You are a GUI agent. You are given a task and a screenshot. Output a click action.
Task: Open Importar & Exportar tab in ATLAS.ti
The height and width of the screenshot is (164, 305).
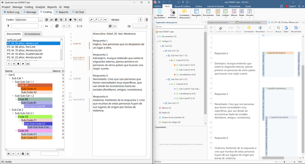(x=215, y=6)
